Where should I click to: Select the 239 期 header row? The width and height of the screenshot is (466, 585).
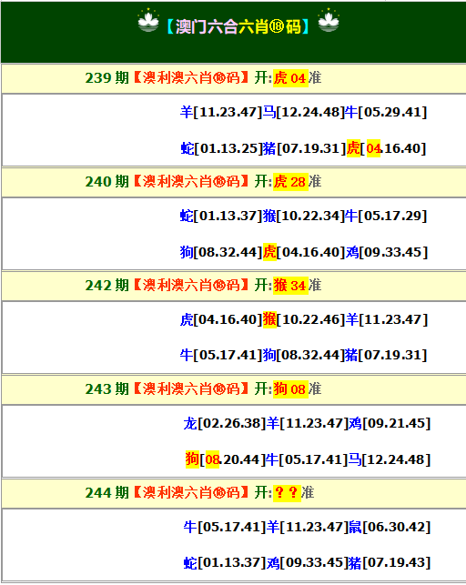coord(234,78)
